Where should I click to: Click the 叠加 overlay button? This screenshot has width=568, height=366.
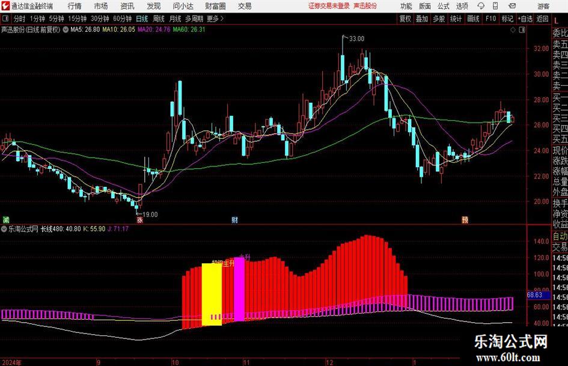pos(422,19)
